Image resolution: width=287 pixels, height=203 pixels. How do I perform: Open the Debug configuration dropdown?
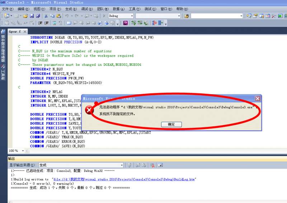pos(132,16)
